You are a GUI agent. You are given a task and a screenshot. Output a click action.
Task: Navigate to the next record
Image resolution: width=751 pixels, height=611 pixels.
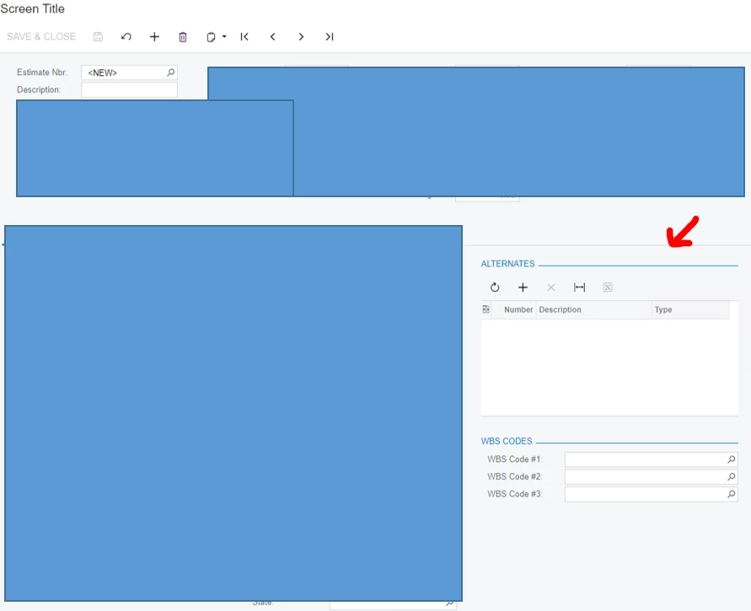301,36
